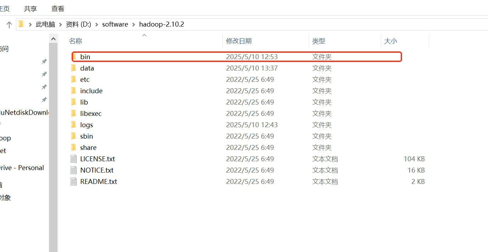Select the sbin folder name

87,136
